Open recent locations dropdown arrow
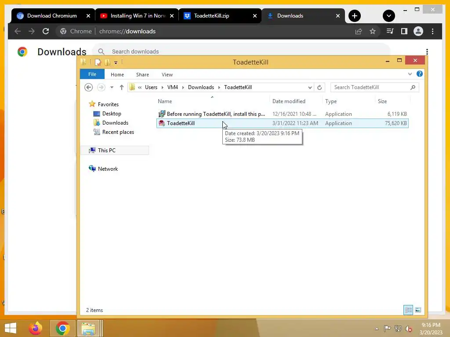Screen dimensions: 450x337 pyautogui.click(x=112, y=87)
